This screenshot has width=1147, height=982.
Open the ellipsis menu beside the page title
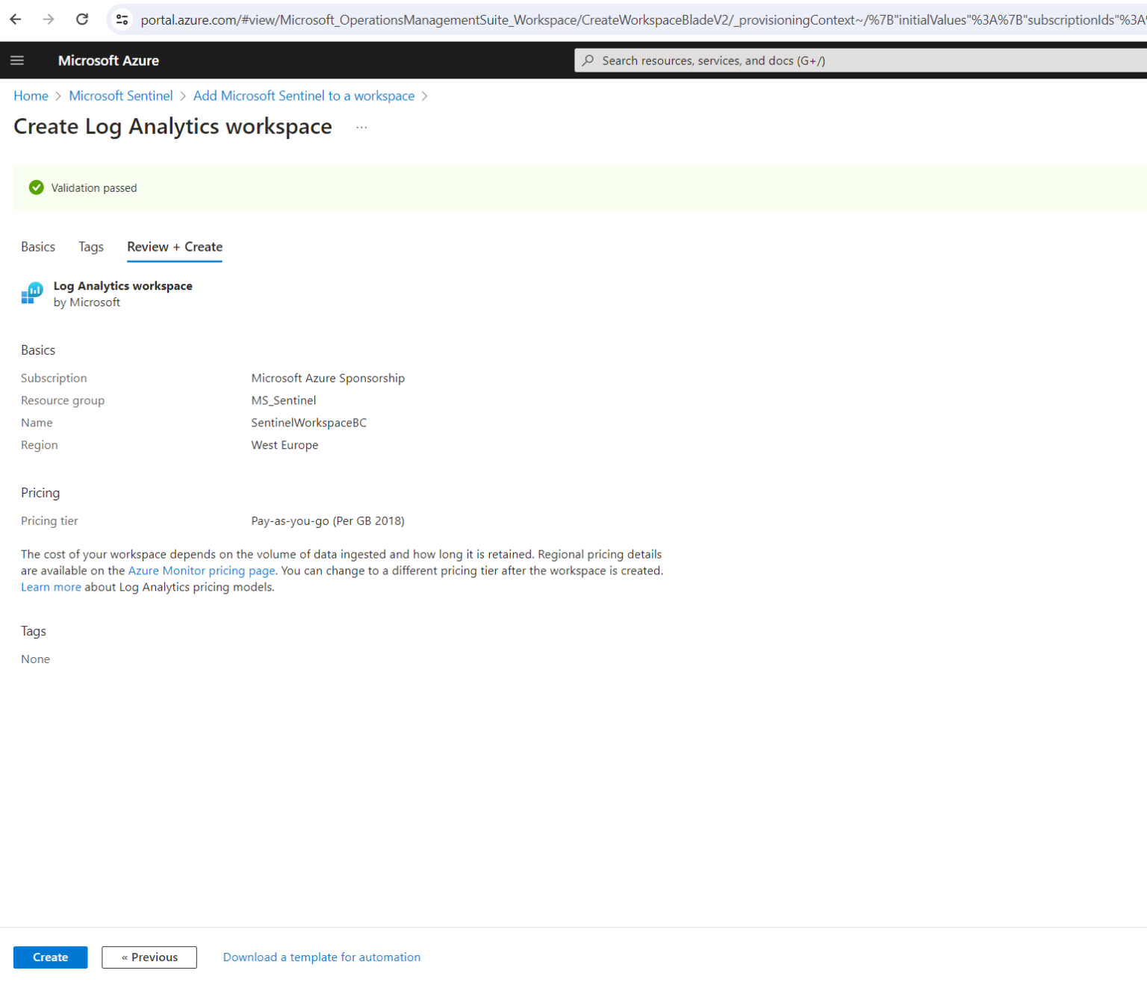point(361,128)
